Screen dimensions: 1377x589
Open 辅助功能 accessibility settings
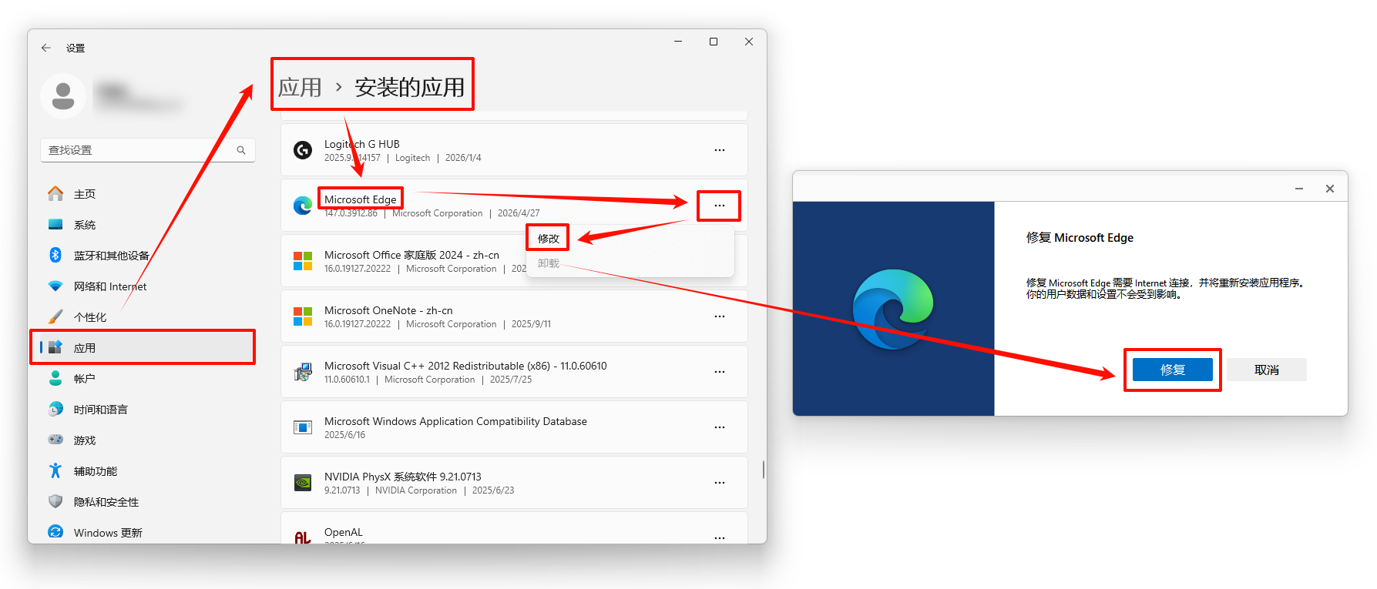(95, 471)
